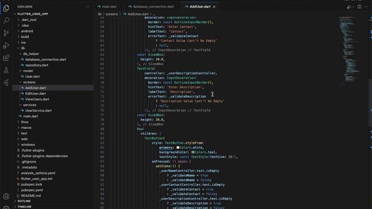Screen dimensions: 372x209
Task: Expand the test folder
Action: point(24,134)
